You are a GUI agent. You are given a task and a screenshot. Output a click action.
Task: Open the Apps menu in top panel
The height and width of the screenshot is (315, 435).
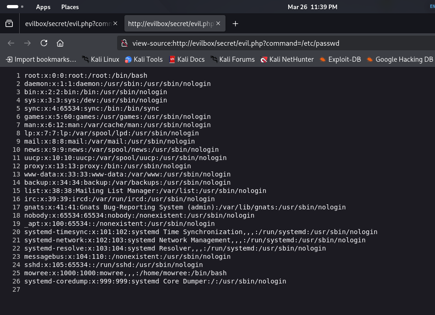point(43,7)
